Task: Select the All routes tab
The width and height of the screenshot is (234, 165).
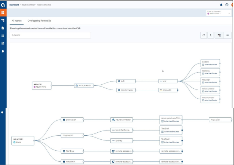Action: [17, 21]
